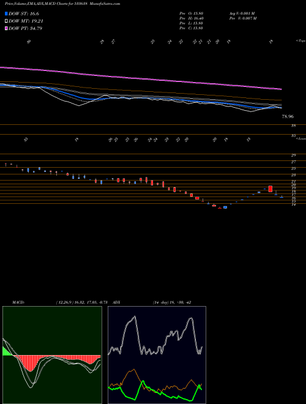306x404 pixels.
Task: Select the 'DOW PT: 34.79' label
Action: (25, 28)
